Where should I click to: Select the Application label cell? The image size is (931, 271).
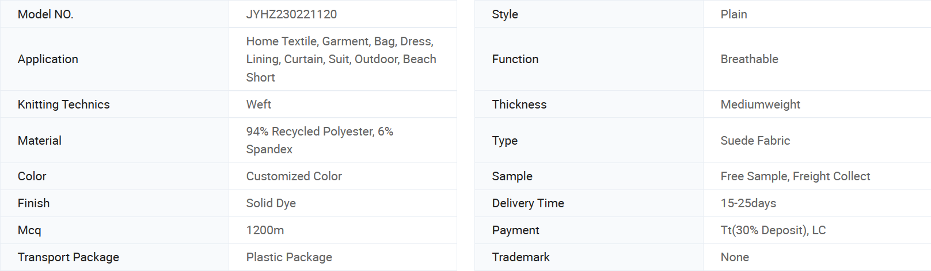point(115,59)
